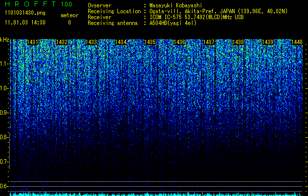Click the Receiving antenna label
Screen dimensions: 308x196
[x=113, y=23]
